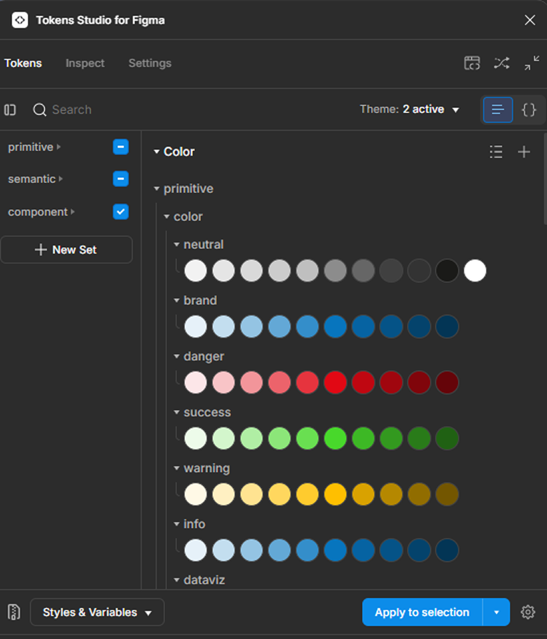
Task: Create a New Set
Action: point(67,250)
